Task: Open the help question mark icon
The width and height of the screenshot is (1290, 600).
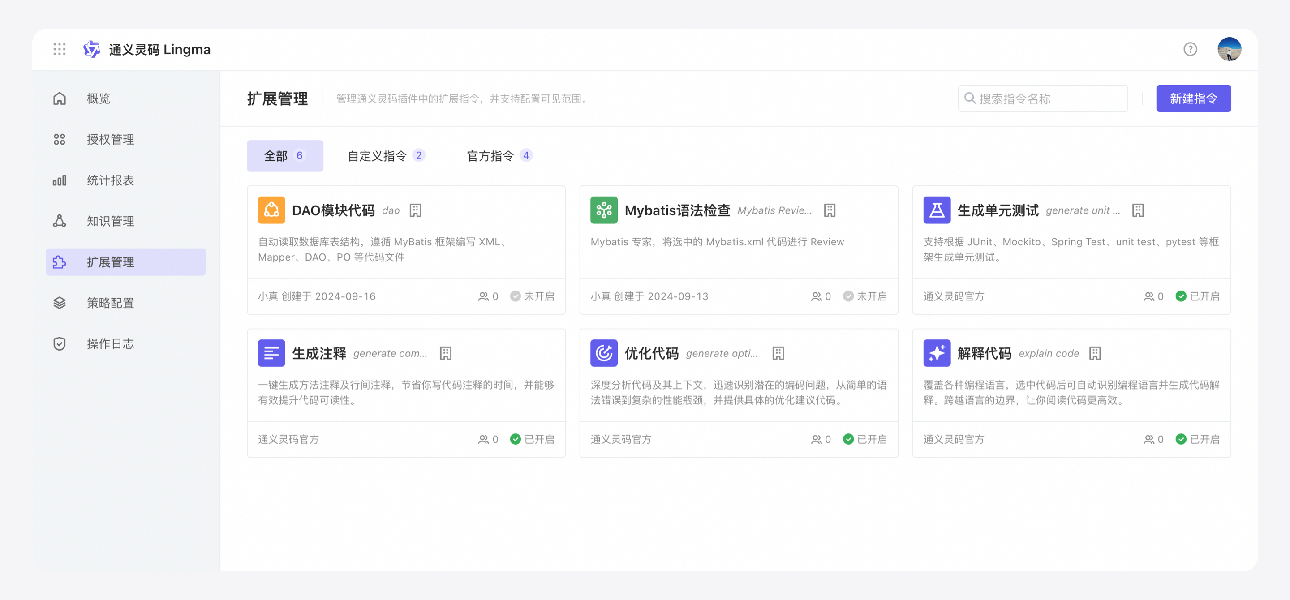Action: point(1190,49)
